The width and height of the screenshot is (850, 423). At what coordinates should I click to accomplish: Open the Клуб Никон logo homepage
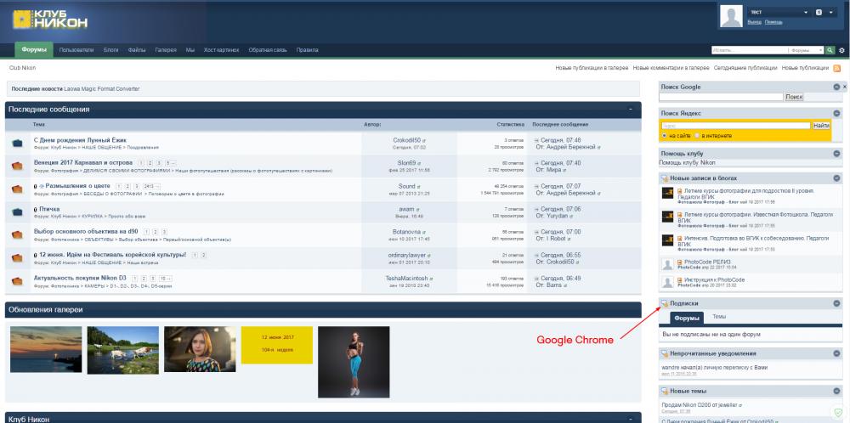point(50,20)
